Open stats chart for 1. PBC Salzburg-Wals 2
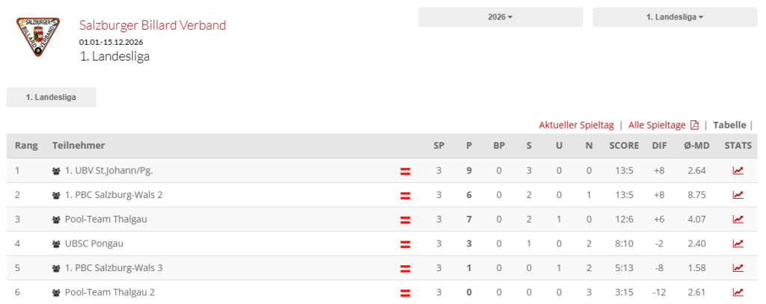This screenshot has width=766, height=304. pyautogui.click(x=738, y=195)
